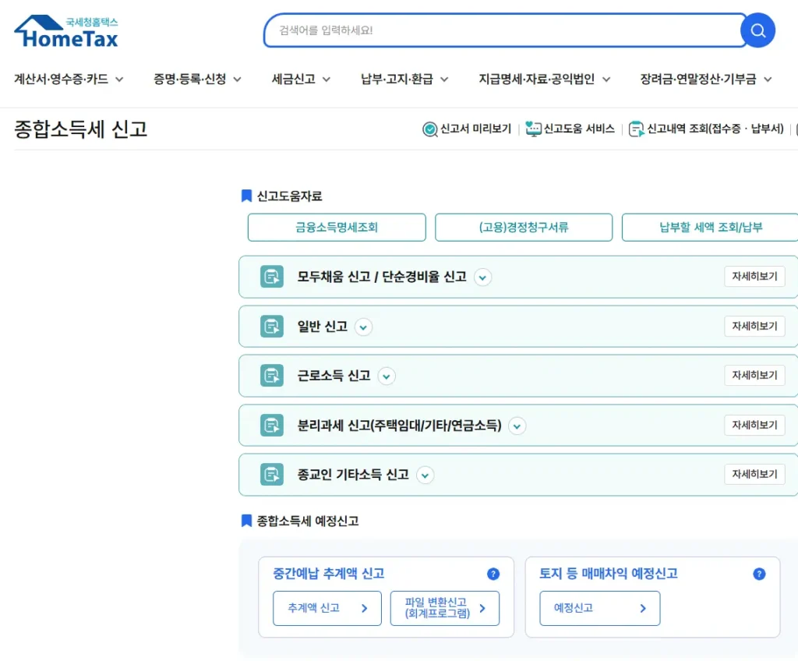Click the 신고내역 조회 document icon
The width and height of the screenshot is (798, 661).
[637, 129]
